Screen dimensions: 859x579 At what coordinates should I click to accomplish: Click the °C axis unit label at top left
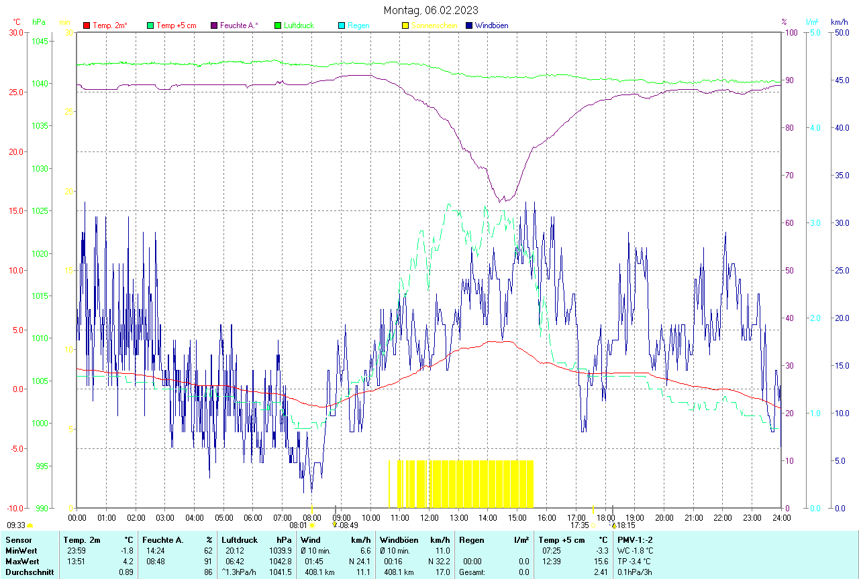tap(17, 22)
